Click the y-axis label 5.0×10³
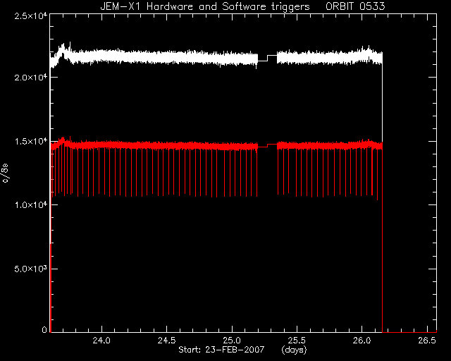Screen dimensions: 451x361 31,269
